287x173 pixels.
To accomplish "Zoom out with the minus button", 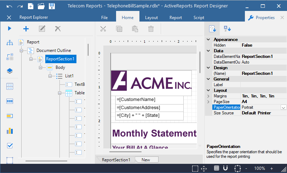I will [x=246, y=168].
